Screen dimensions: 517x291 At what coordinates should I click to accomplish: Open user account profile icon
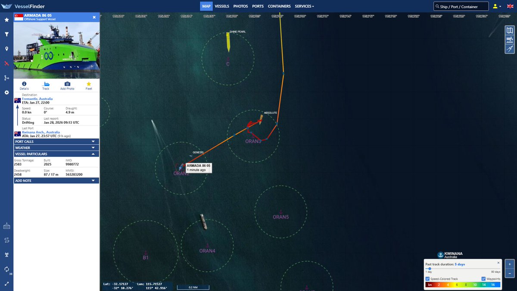tap(495, 6)
